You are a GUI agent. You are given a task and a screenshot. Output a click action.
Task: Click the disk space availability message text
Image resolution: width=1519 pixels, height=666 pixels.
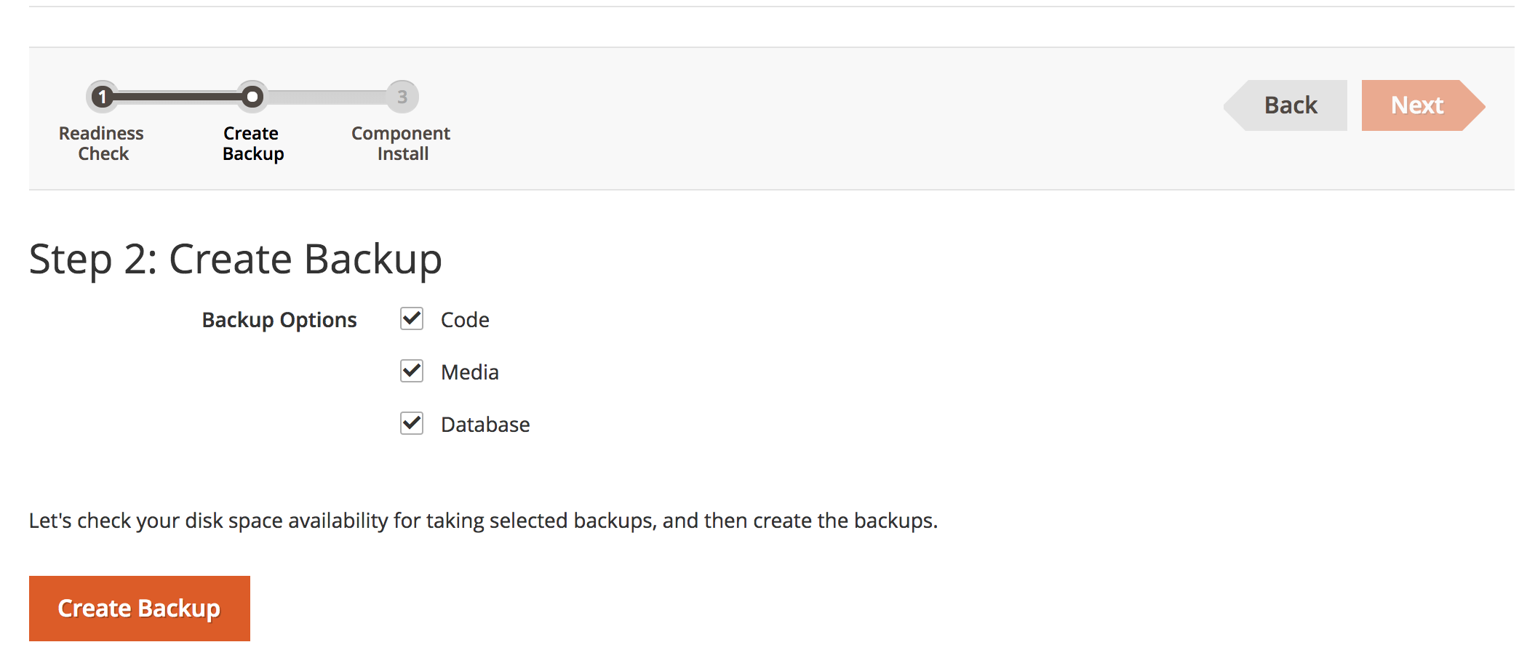pyautogui.click(x=484, y=521)
